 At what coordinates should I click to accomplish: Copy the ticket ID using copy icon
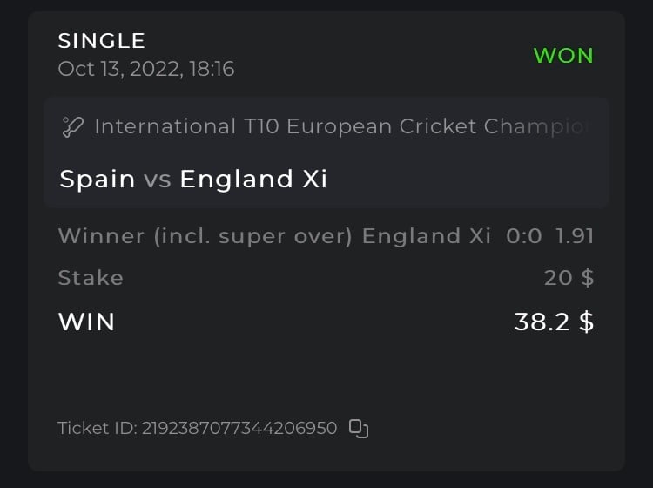pos(359,428)
